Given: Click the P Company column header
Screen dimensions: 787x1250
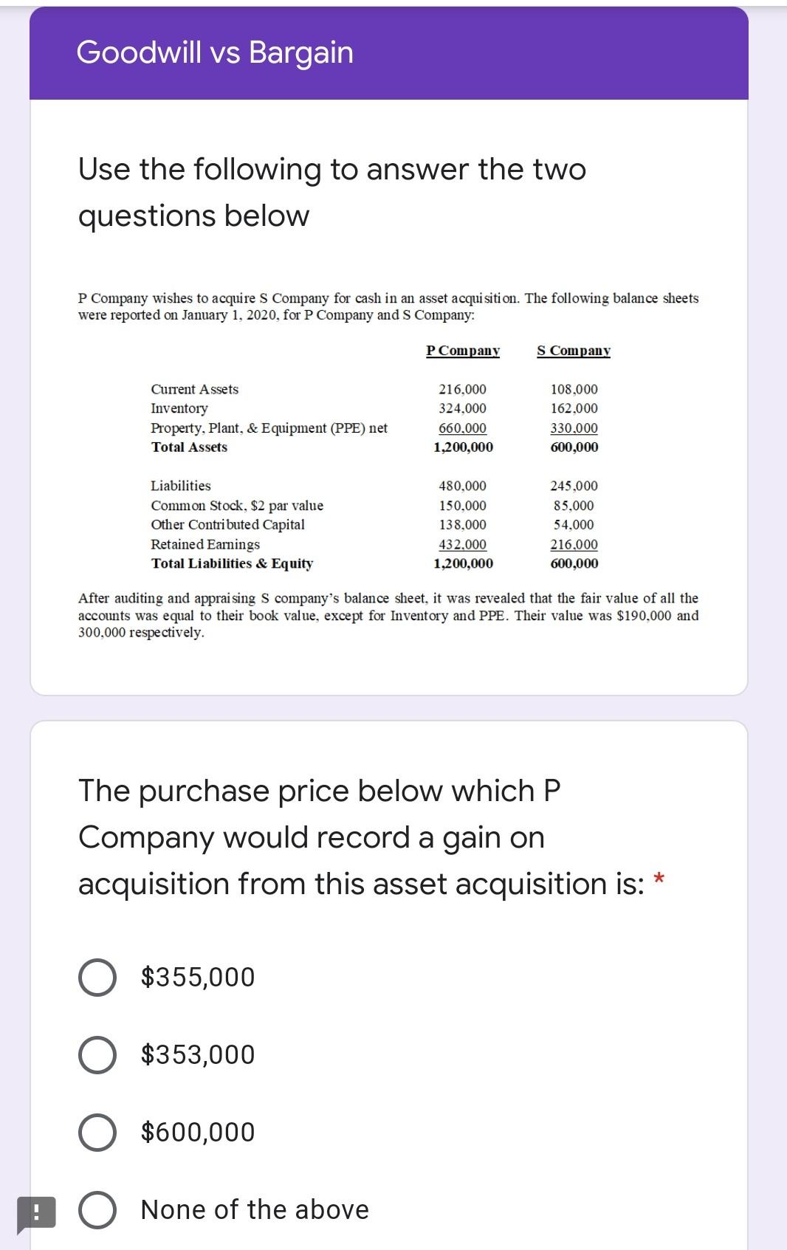Looking at the screenshot, I should pyautogui.click(x=462, y=350).
